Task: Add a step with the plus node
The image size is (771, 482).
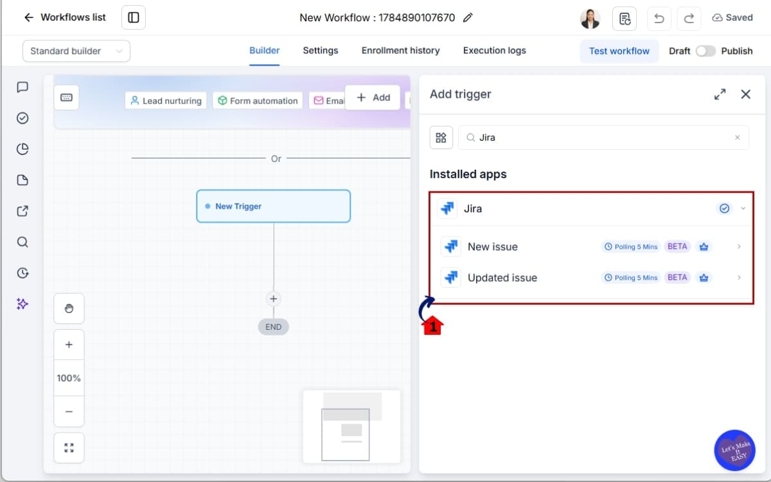Action: (x=274, y=299)
